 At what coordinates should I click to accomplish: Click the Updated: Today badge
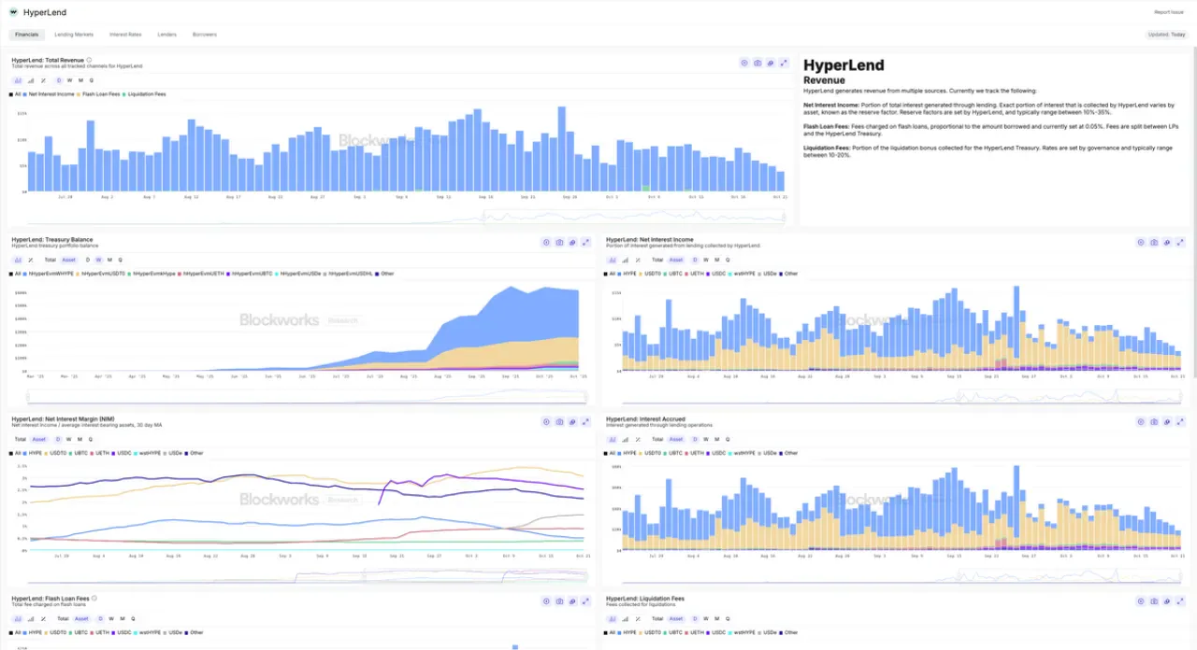pyautogui.click(x=1166, y=35)
